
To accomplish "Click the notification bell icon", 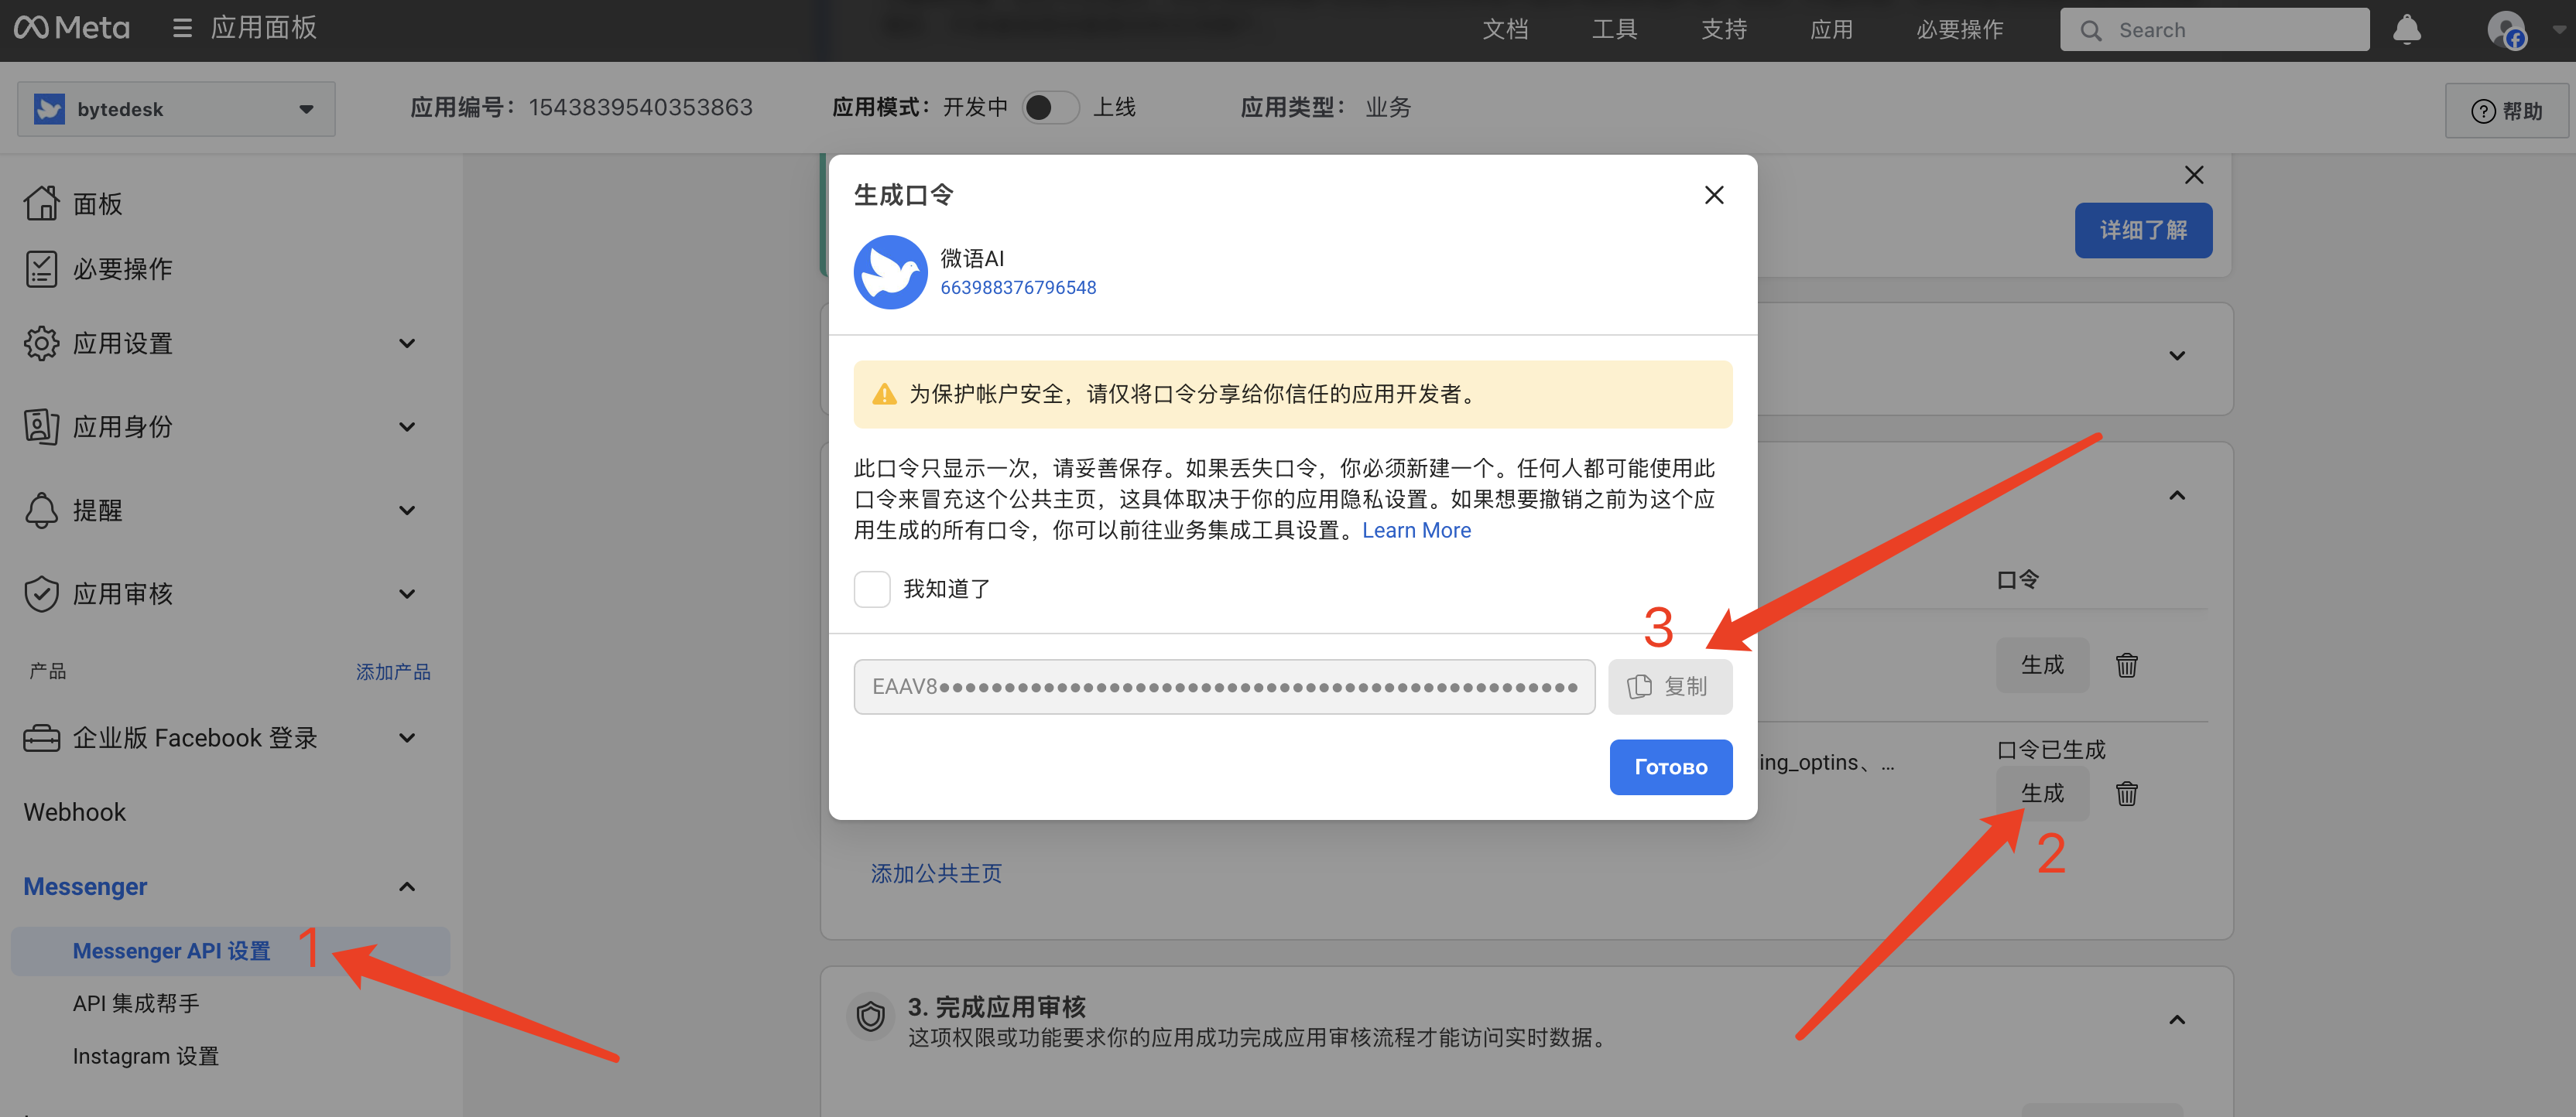I will 2406,30.
